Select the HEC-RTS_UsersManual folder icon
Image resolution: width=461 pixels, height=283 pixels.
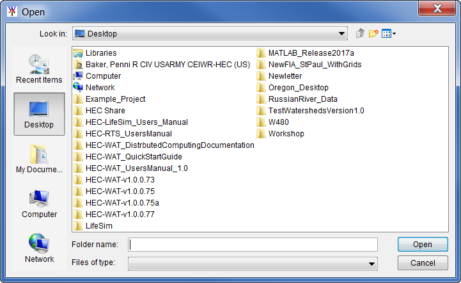(78, 133)
